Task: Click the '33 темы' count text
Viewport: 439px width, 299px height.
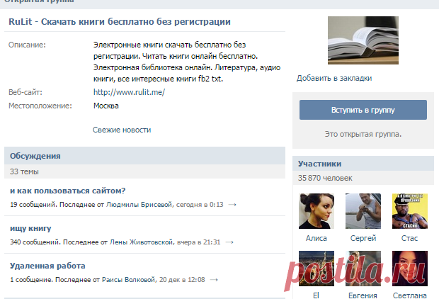Action: coord(24,171)
